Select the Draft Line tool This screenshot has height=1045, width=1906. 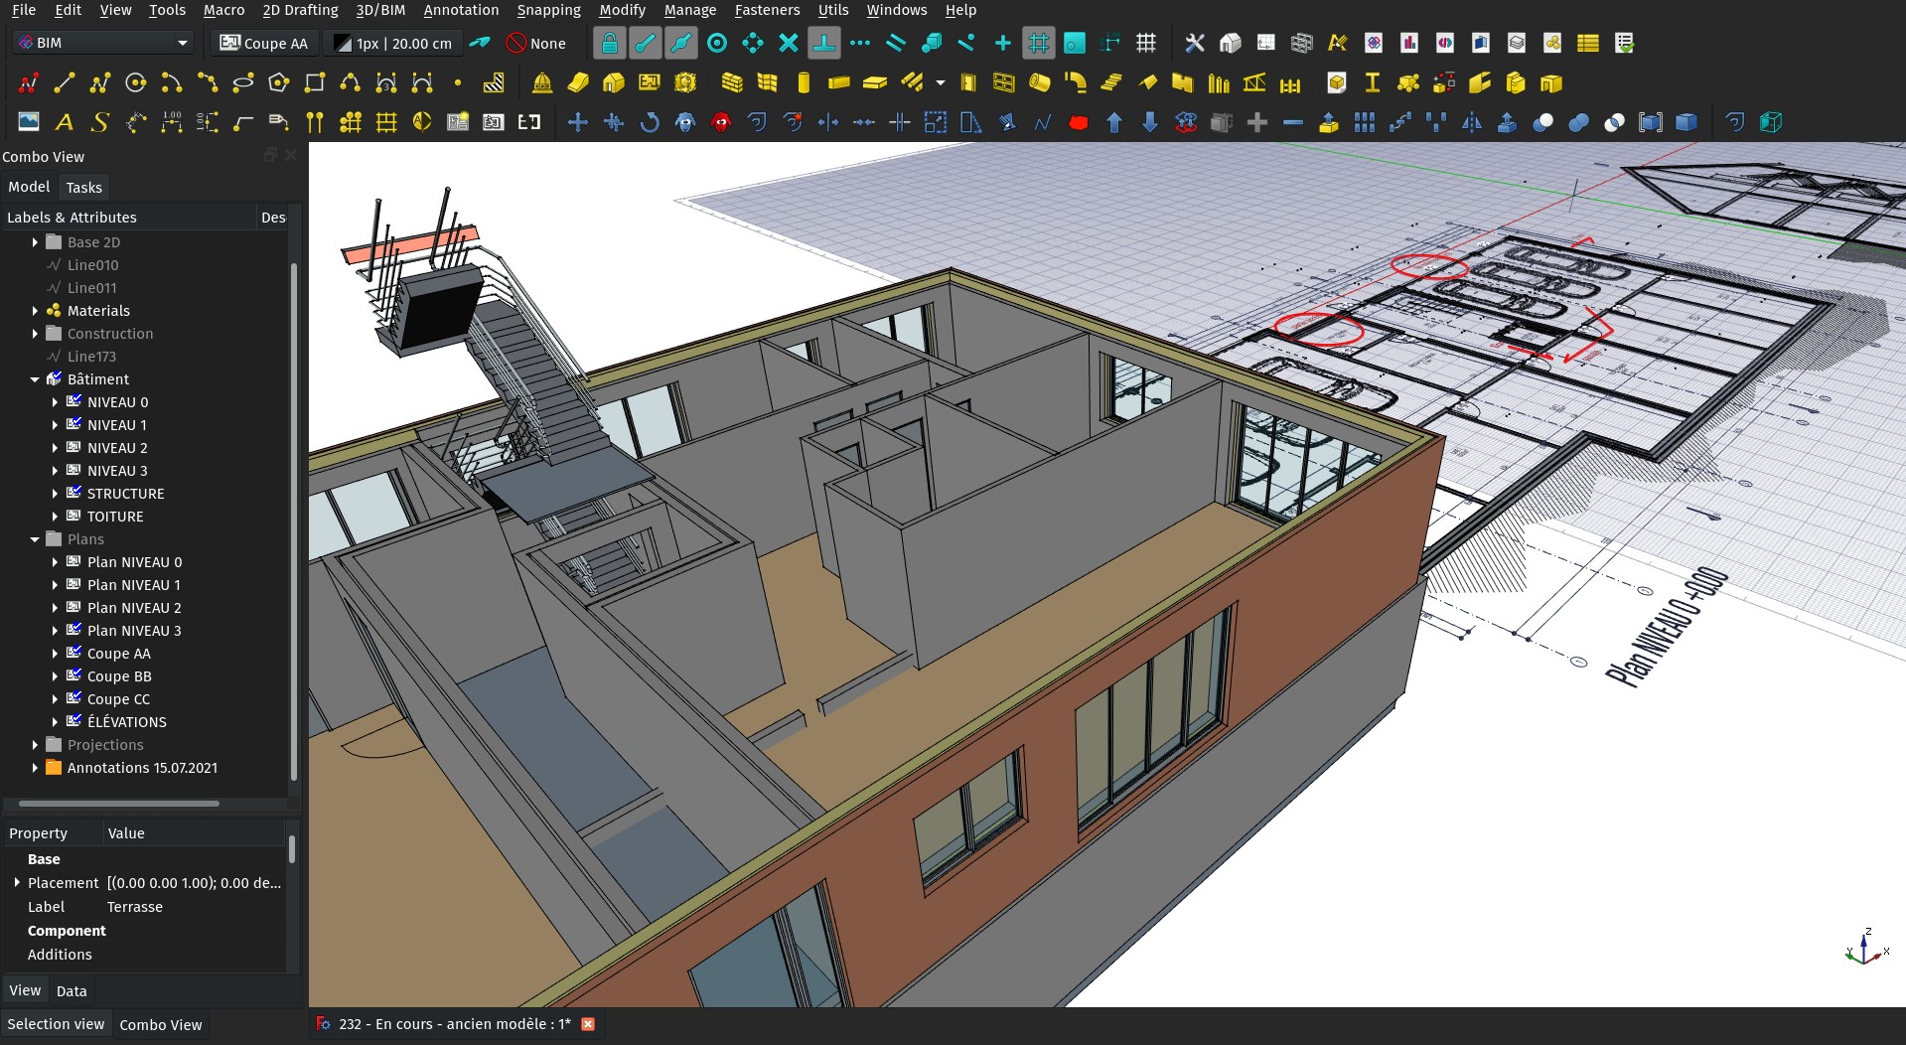[x=65, y=83]
